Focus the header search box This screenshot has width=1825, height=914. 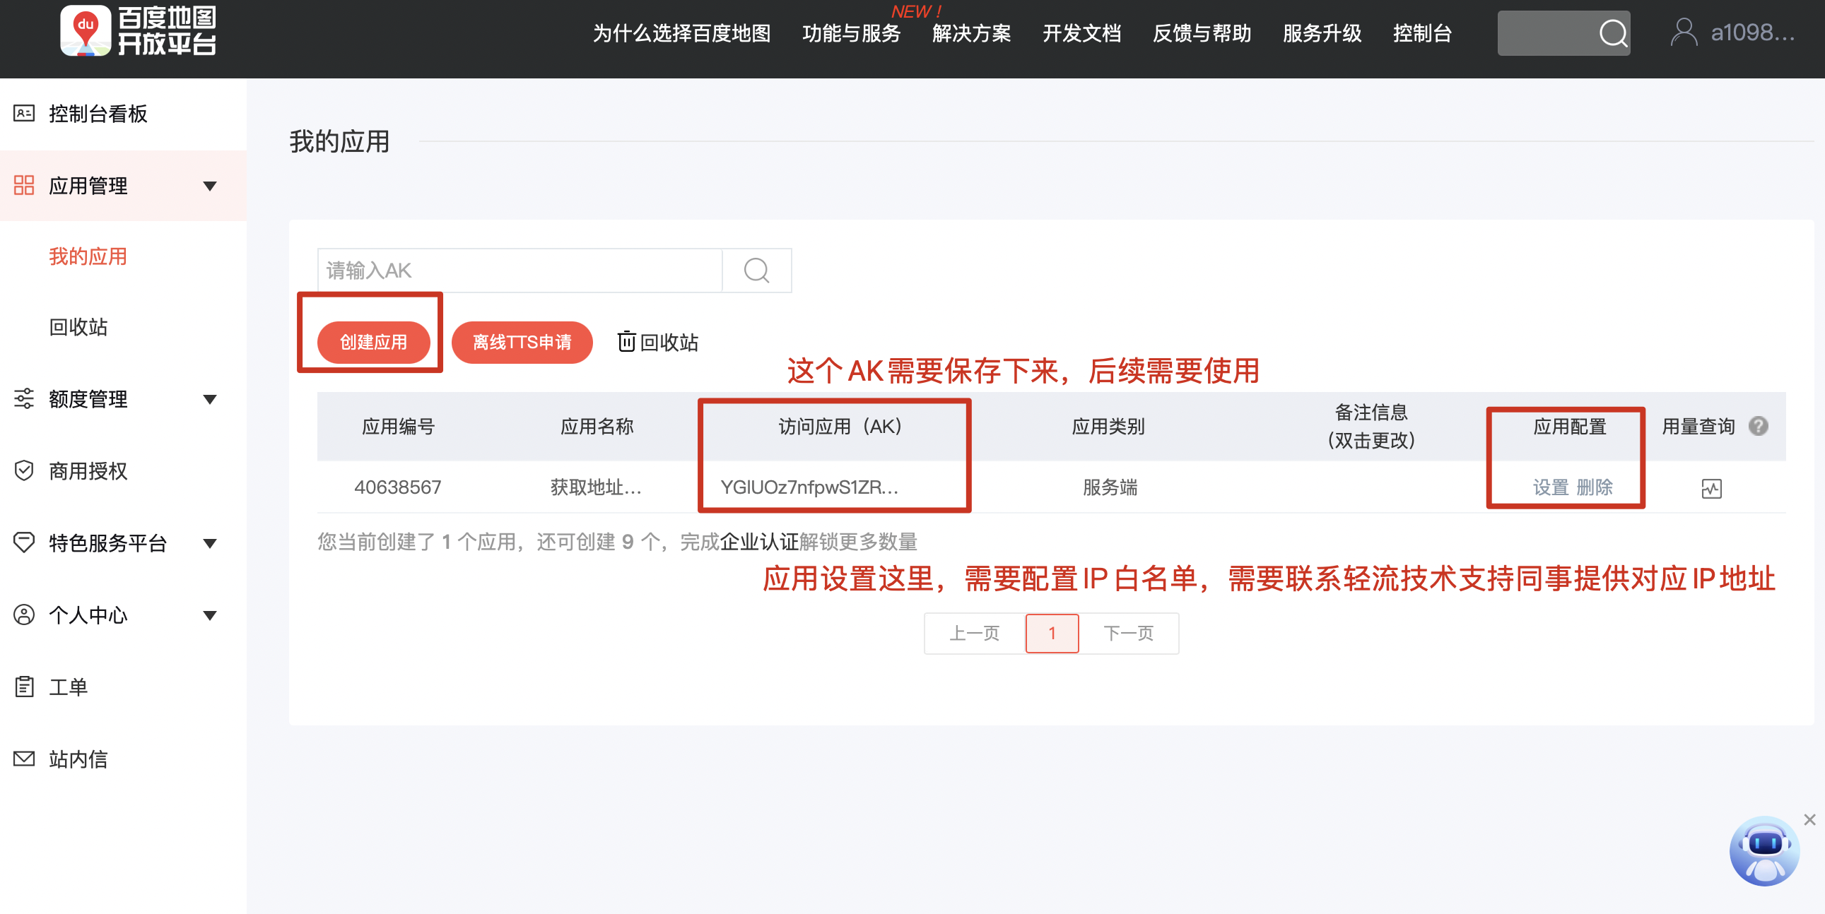click(1563, 32)
